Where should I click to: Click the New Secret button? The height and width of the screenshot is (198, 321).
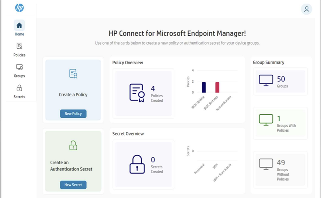click(x=73, y=185)
